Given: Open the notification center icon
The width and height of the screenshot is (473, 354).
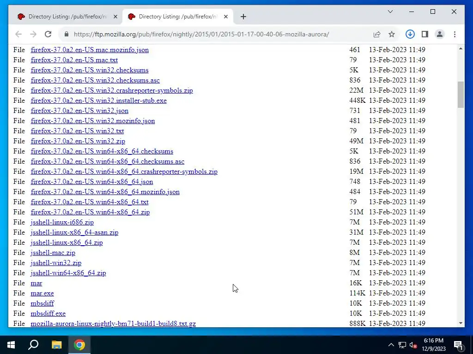Looking at the screenshot, I should [458, 345].
